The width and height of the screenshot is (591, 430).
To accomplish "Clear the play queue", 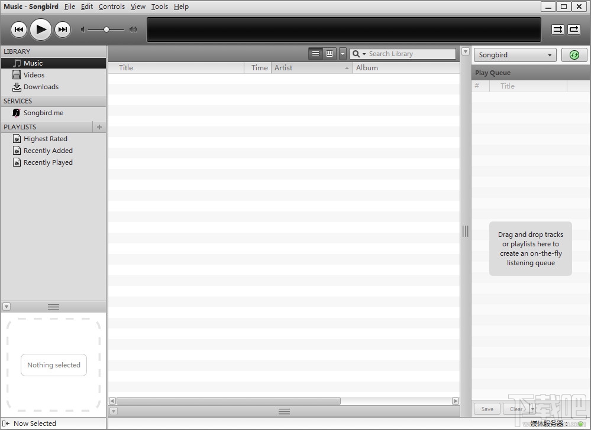I will click(x=516, y=409).
